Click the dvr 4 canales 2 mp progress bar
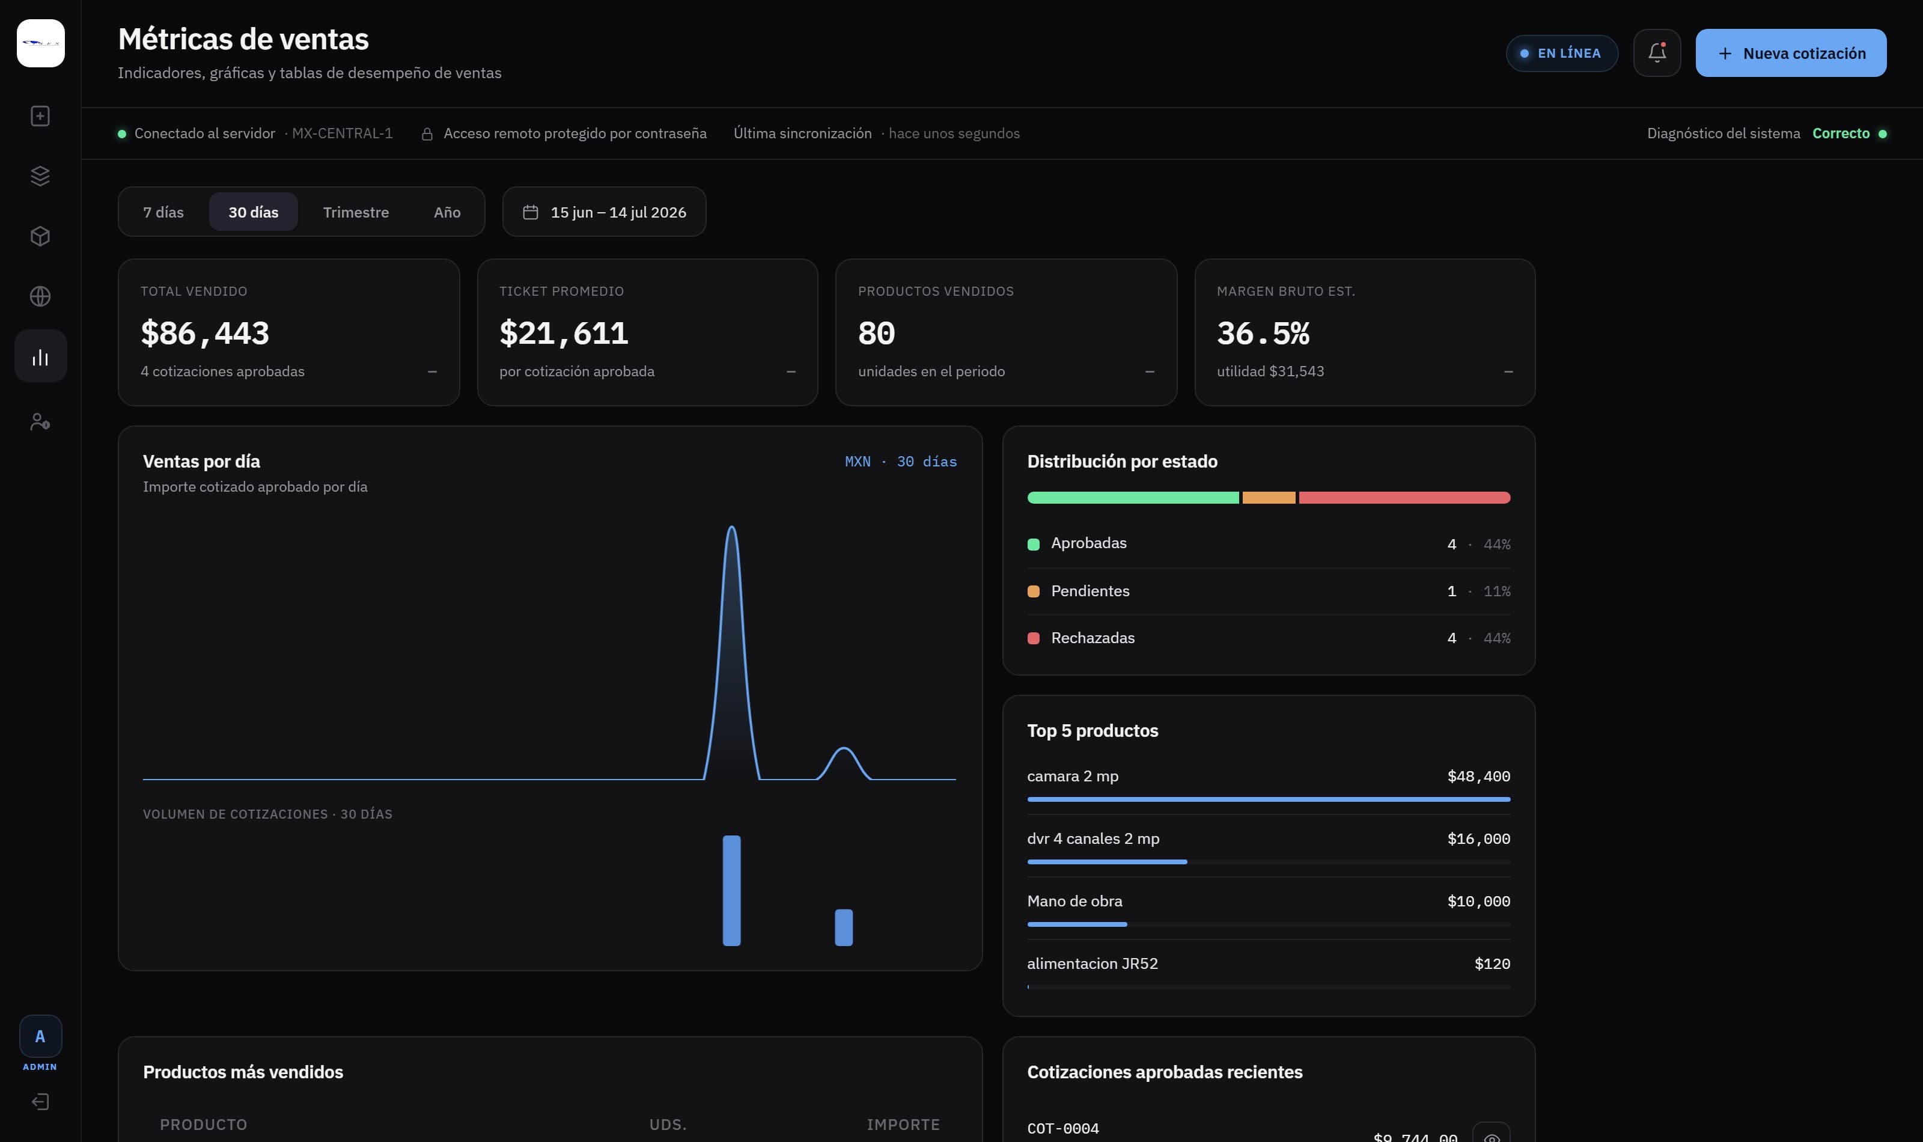 (x=1269, y=862)
